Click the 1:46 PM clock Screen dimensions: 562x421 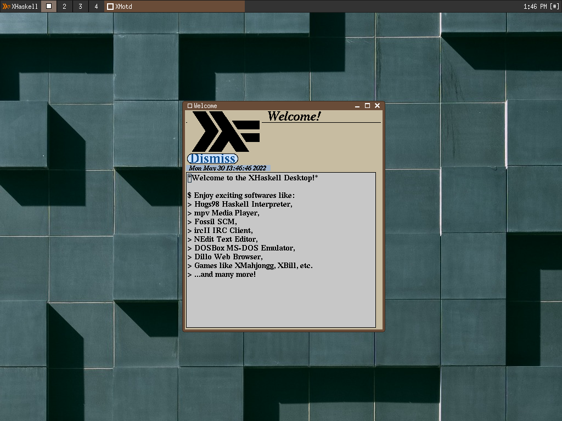[x=535, y=7]
